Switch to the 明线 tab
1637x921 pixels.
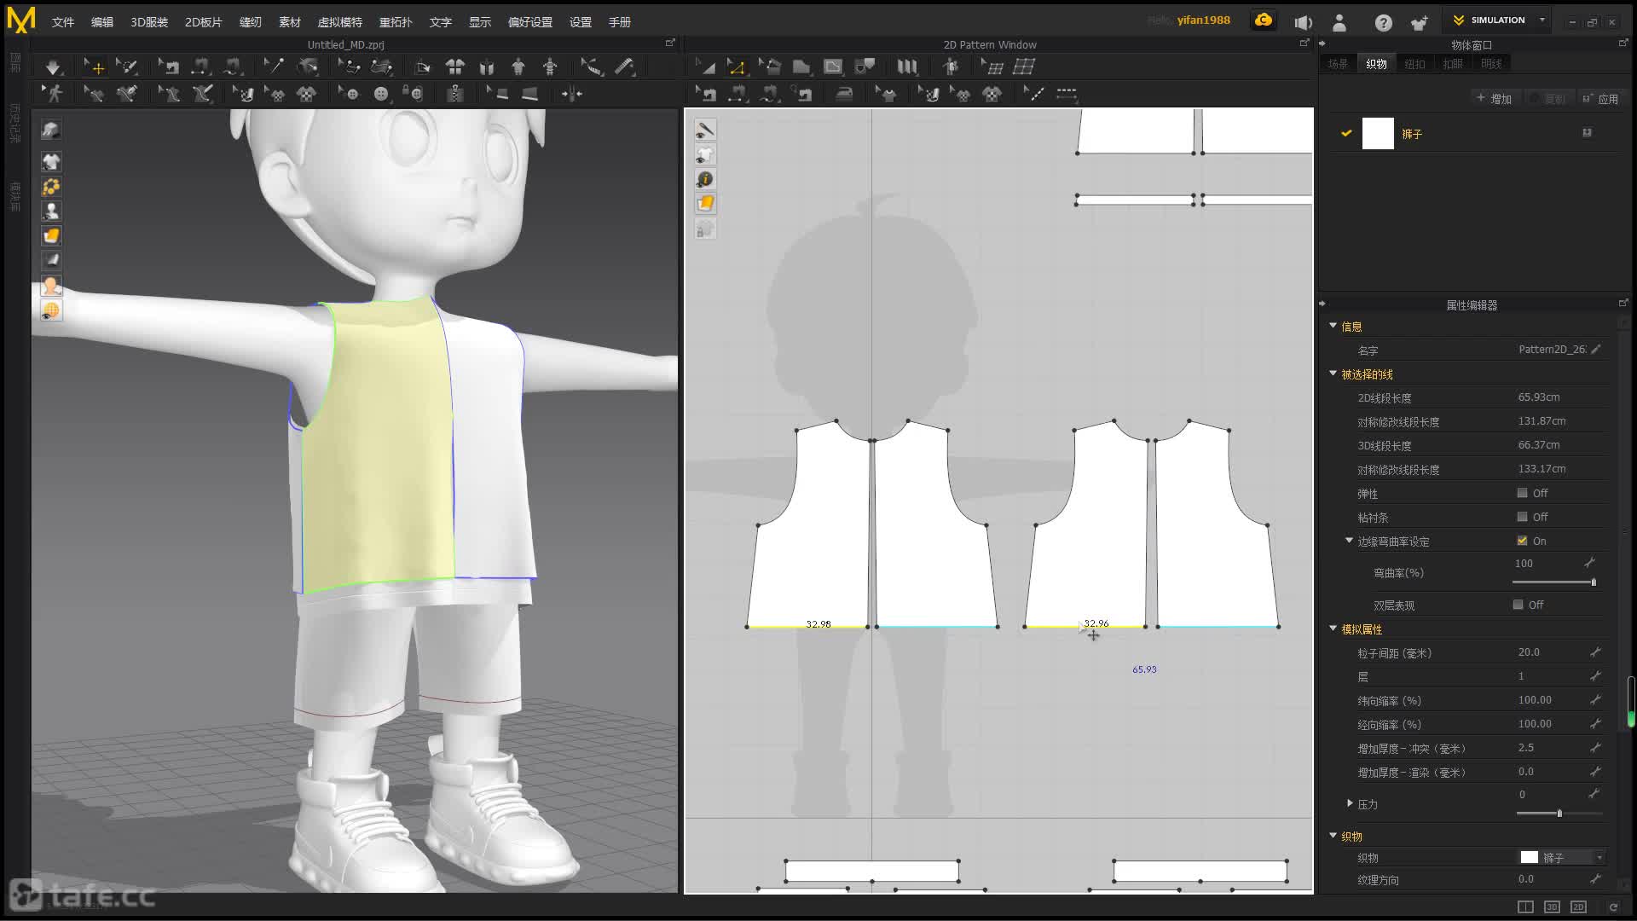1491,64
